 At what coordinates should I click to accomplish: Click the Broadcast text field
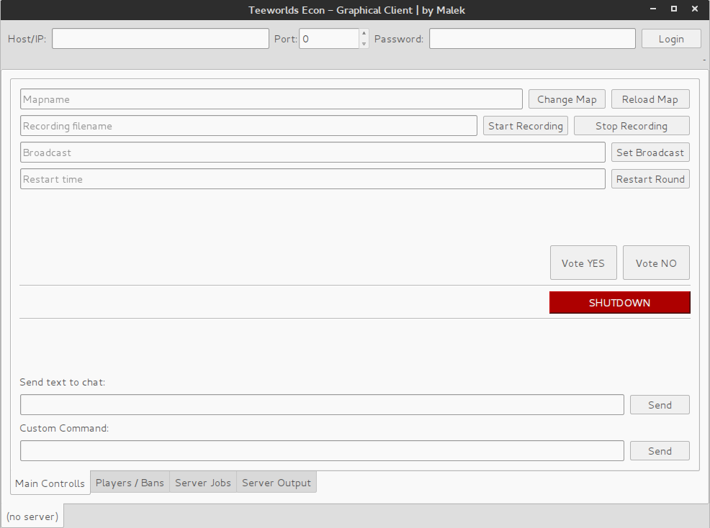click(x=313, y=153)
